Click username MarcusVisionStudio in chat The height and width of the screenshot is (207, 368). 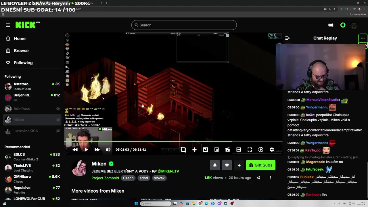(x=323, y=100)
